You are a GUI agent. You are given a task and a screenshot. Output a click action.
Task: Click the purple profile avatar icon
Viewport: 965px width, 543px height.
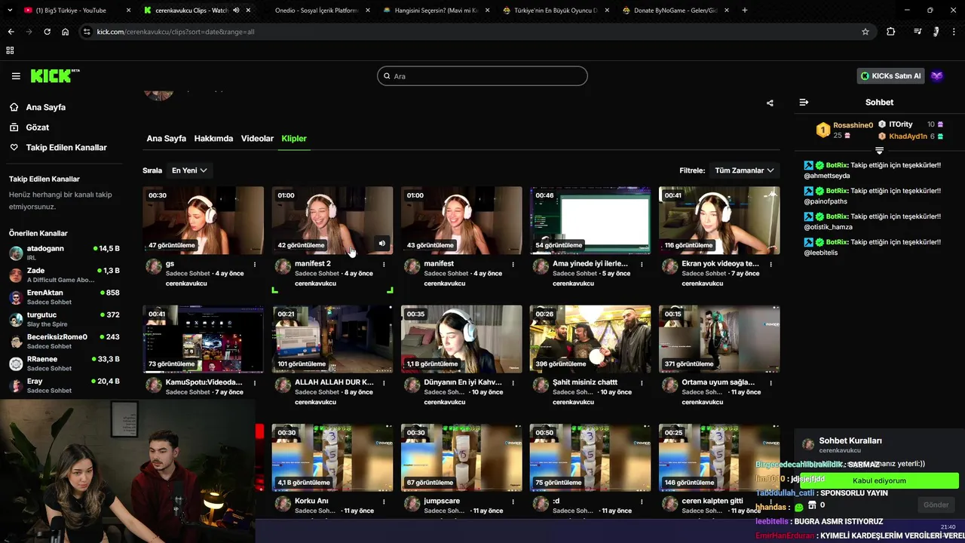tap(937, 76)
